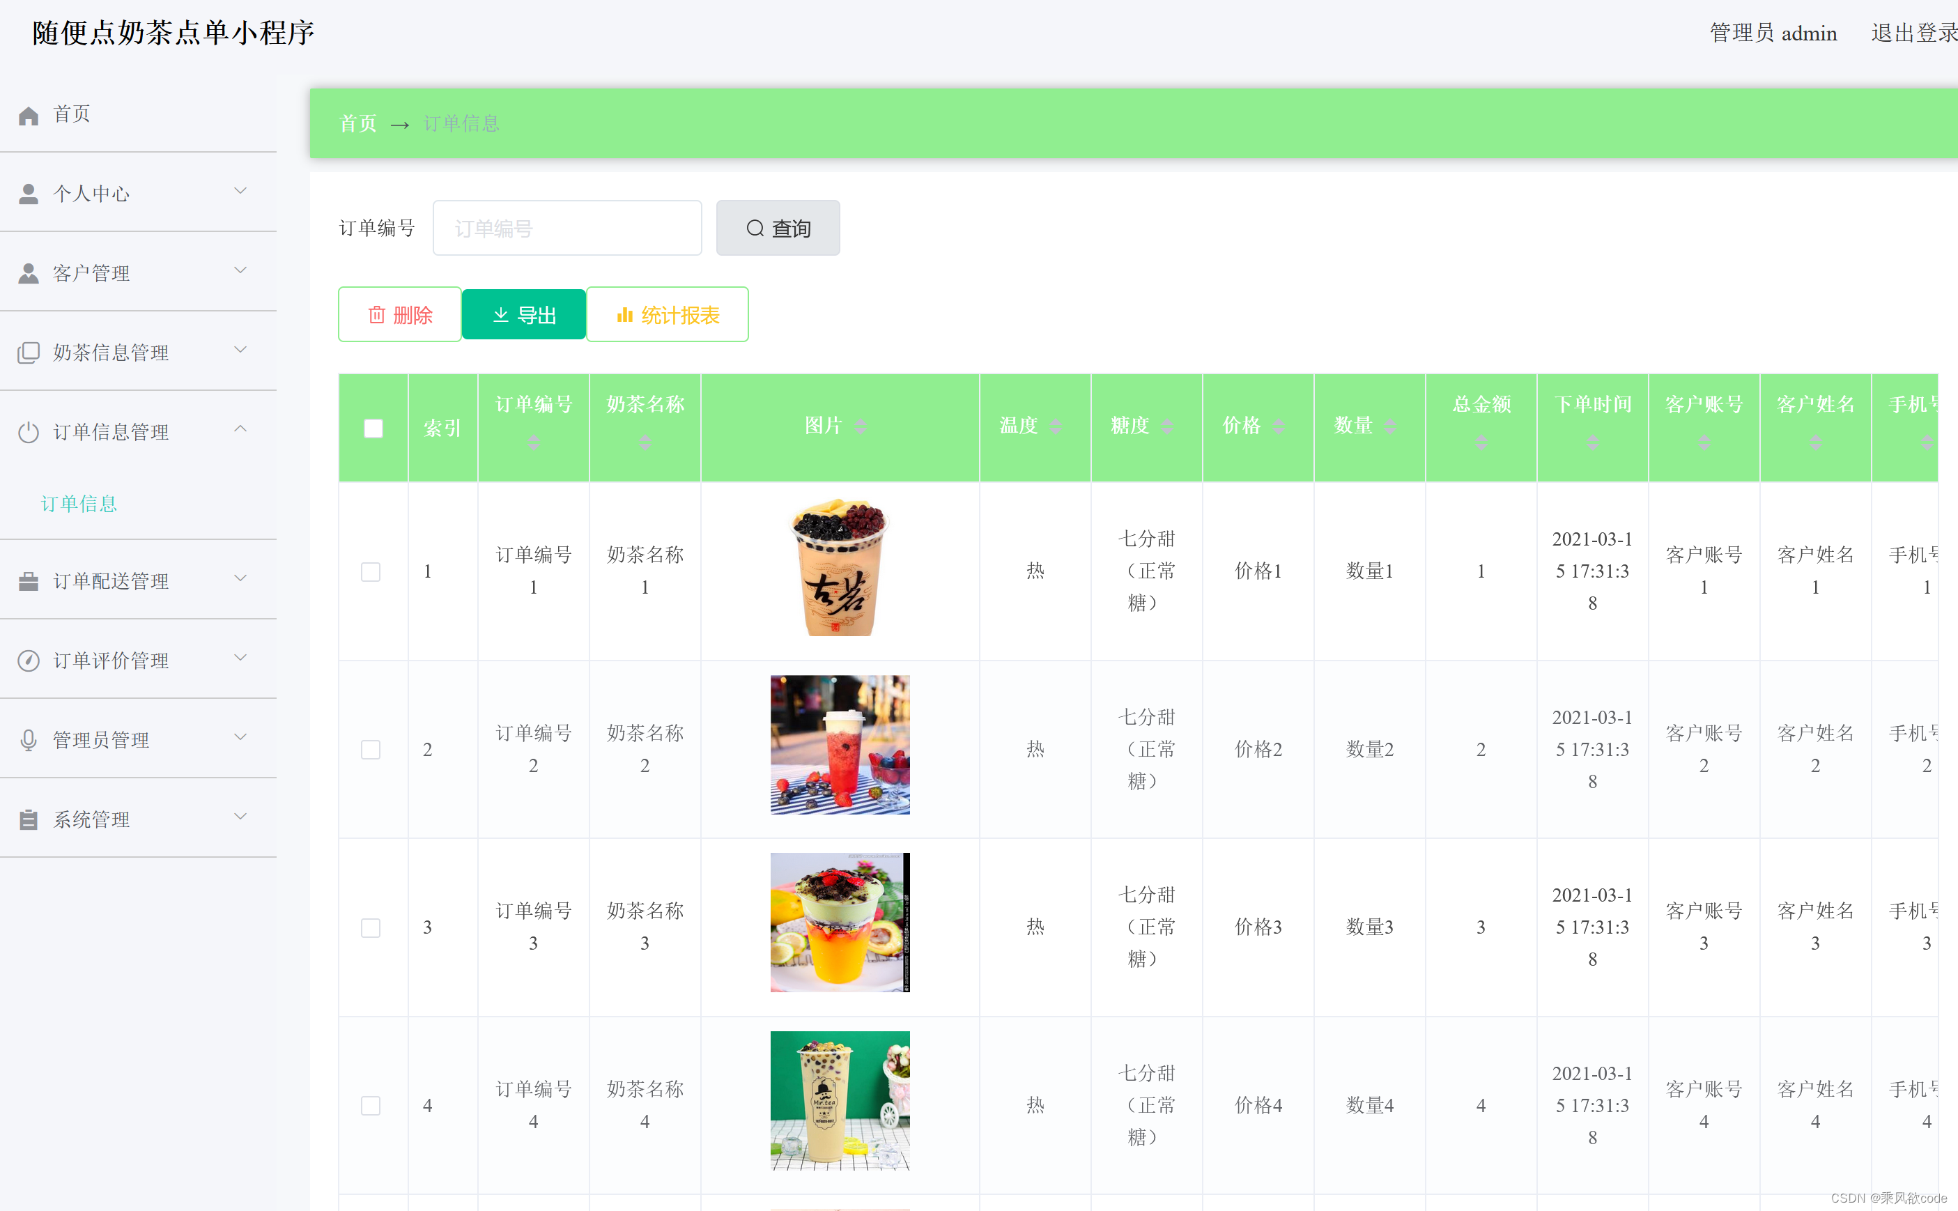Open the 订单信息 submenu item

tap(79, 504)
